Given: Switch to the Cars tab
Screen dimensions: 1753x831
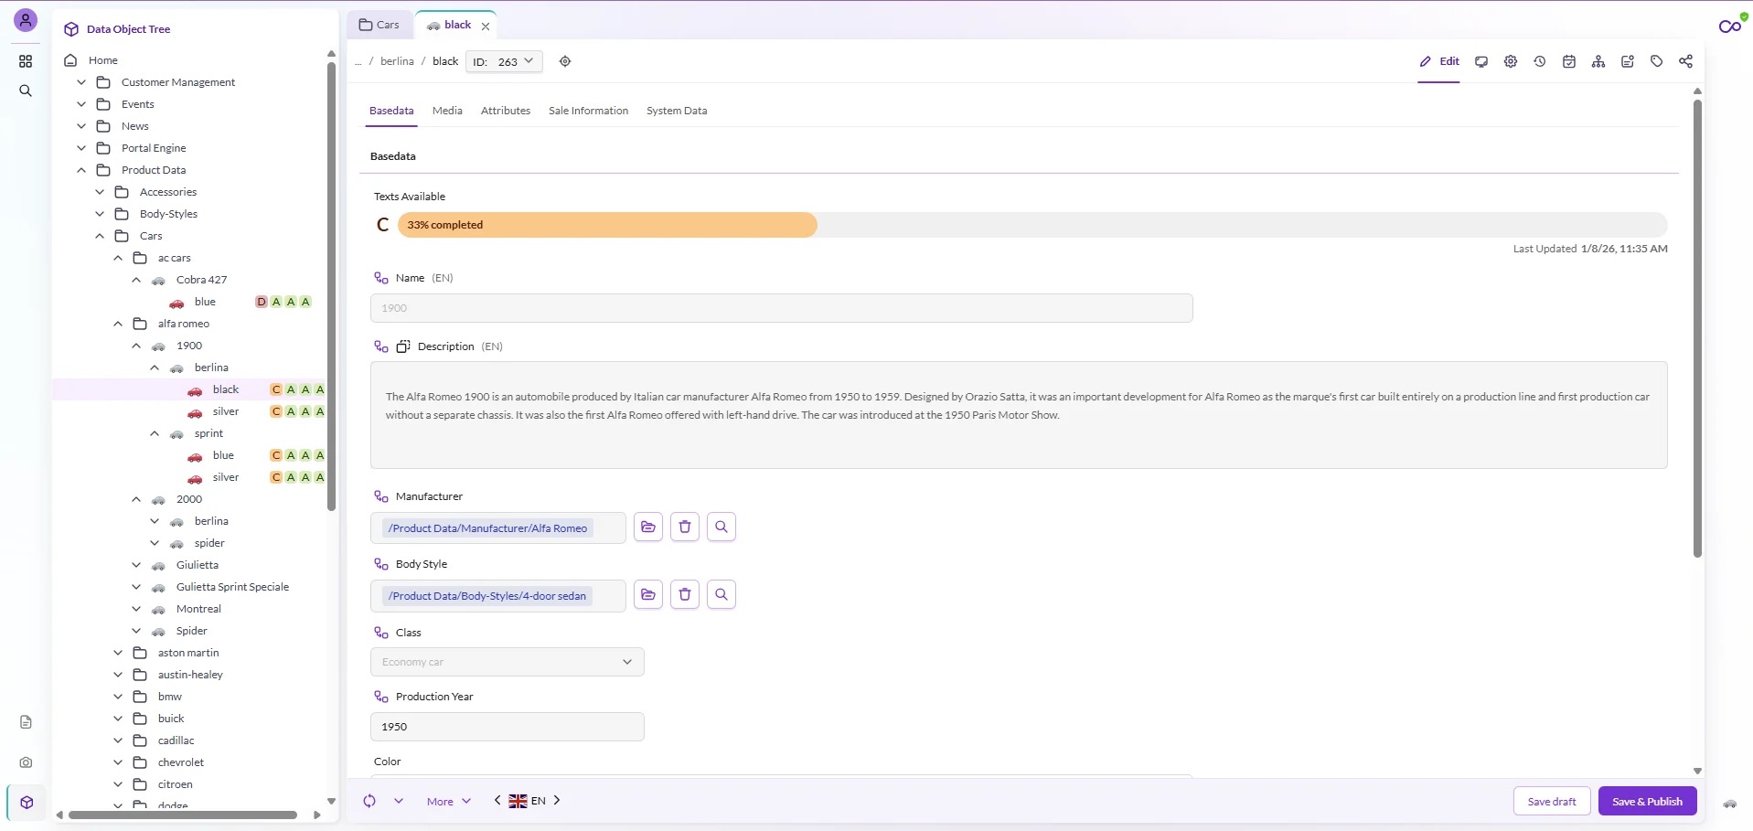Looking at the screenshot, I should (379, 25).
